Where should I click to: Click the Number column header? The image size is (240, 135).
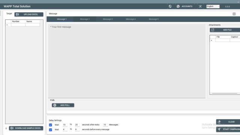tap(18, 21)
